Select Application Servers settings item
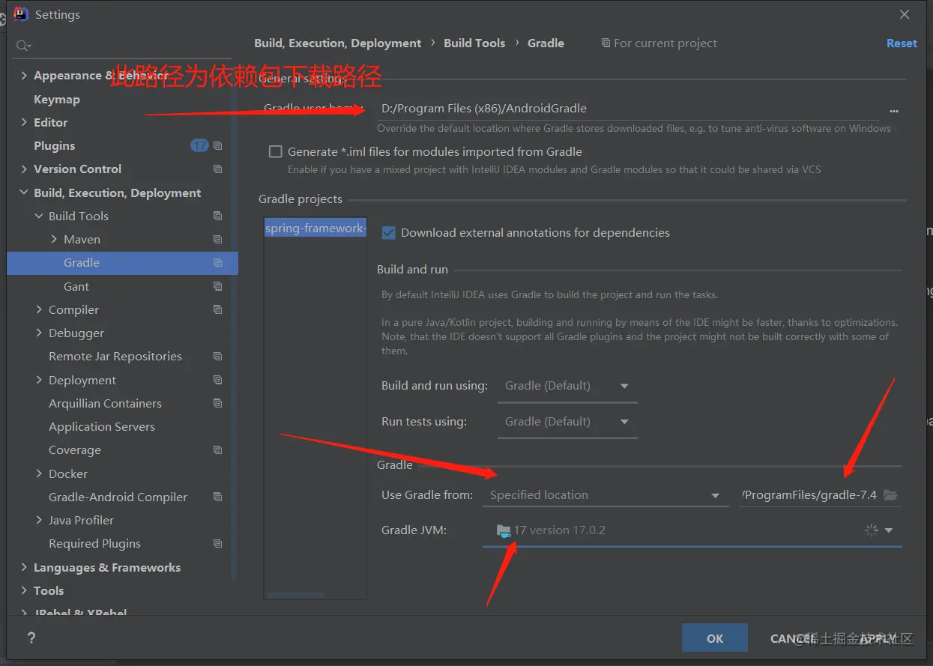The width and height of the screenshot is (933, 666). click(102, 426)
